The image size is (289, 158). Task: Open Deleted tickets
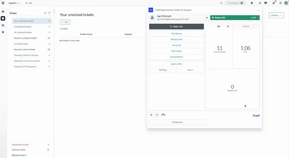(x=30, y=150)
